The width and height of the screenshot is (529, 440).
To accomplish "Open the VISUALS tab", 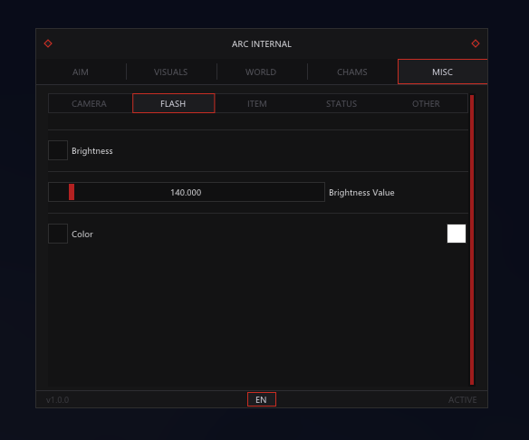I will click(170, 72).
